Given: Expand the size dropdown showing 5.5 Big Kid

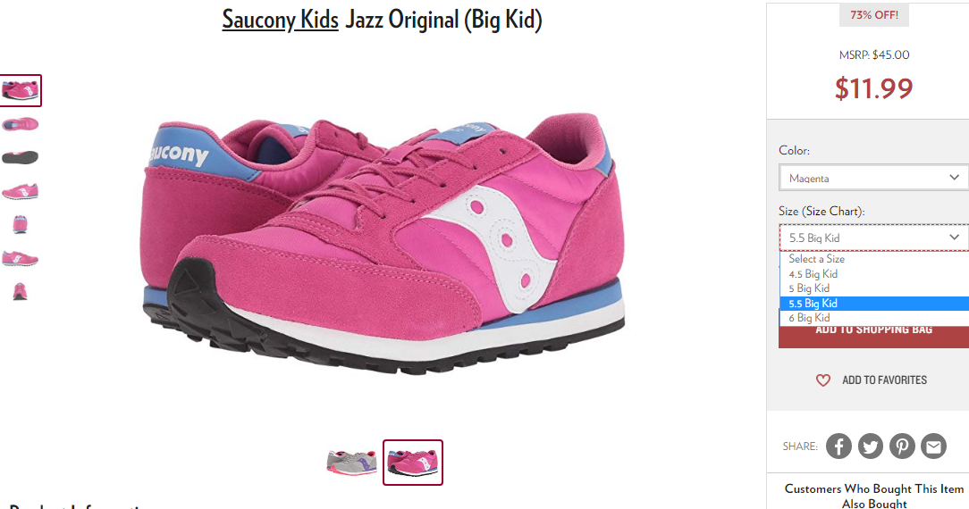Looking at the screenshot, I should tap(874, 238).
